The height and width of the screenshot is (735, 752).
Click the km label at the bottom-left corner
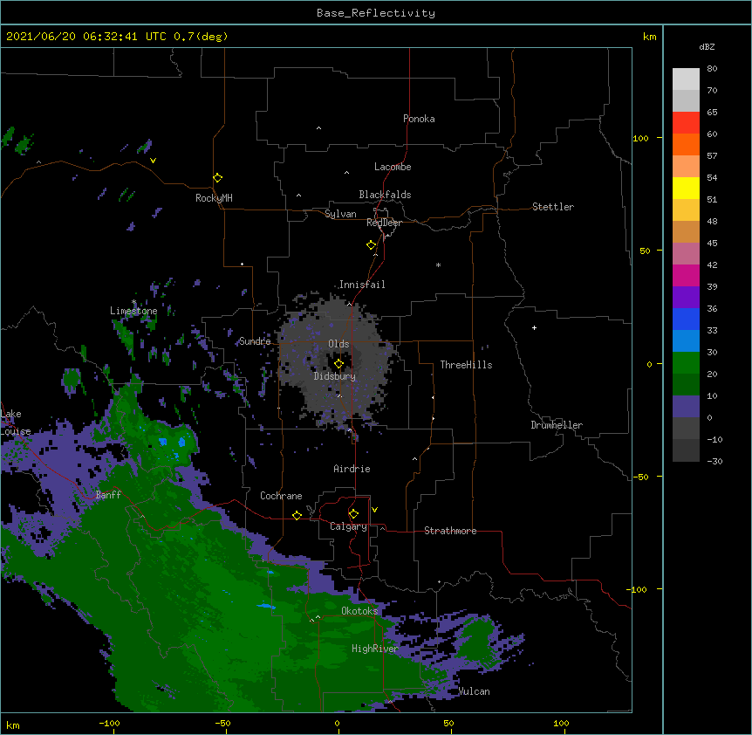pyautogui.click(x=13, y=725)
